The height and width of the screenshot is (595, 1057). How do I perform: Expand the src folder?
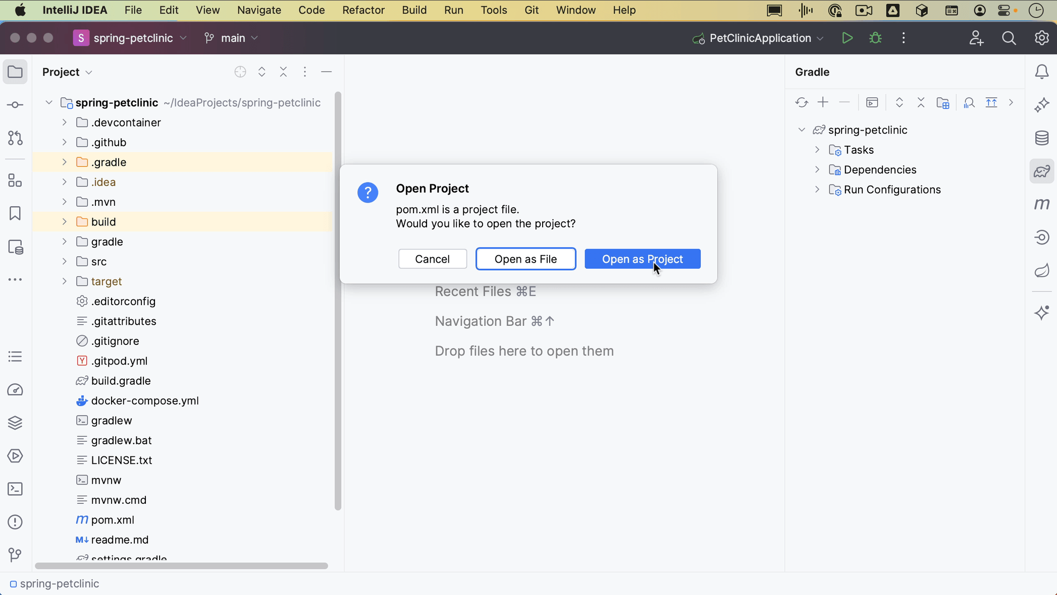65,262
